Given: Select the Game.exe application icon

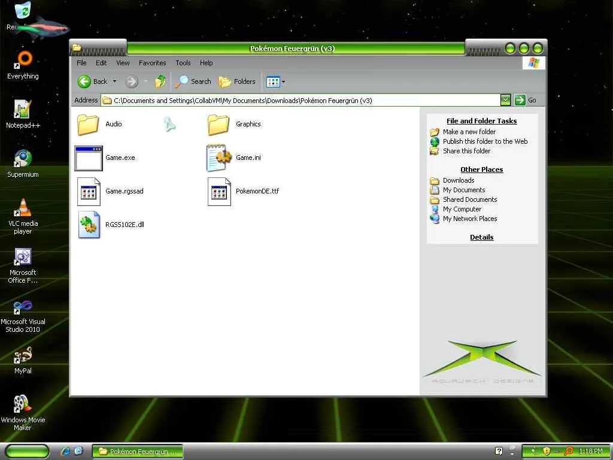Looking at the screenshot, I should point(89,158).
